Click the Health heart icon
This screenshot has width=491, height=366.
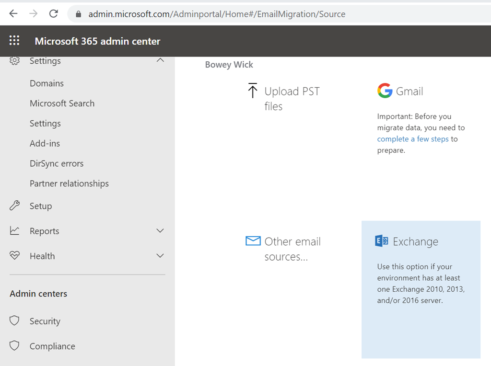coord(14,255)
